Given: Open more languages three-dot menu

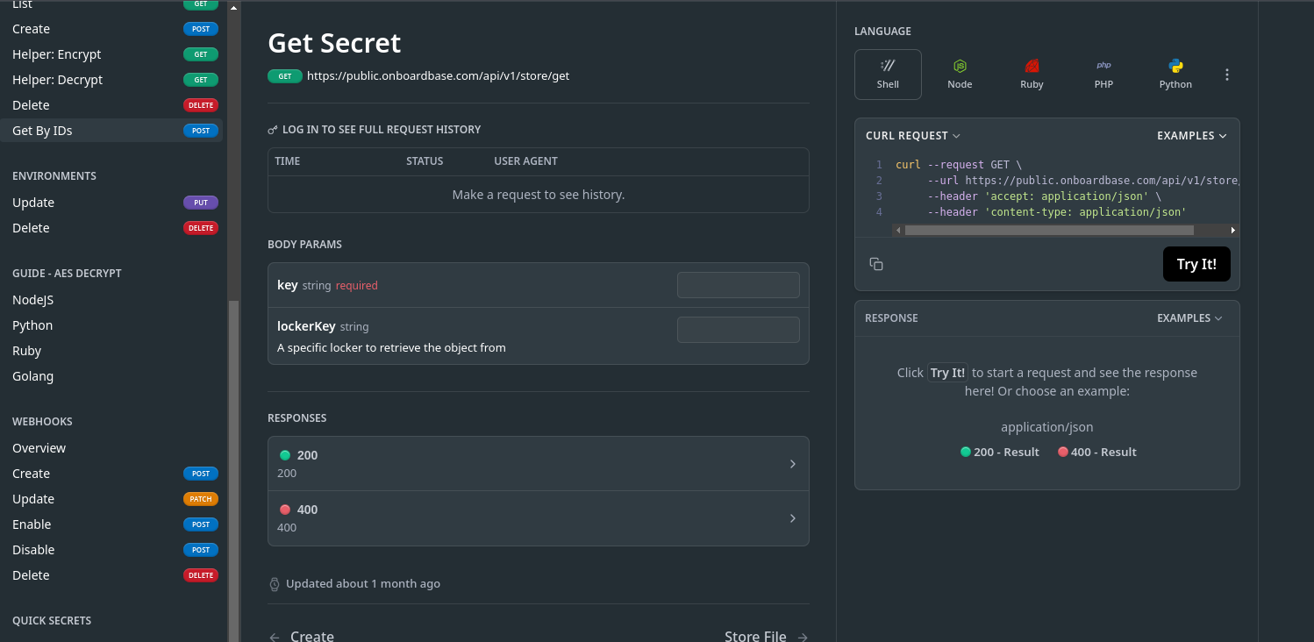Looking at the screenshot, I should 1227,75.
